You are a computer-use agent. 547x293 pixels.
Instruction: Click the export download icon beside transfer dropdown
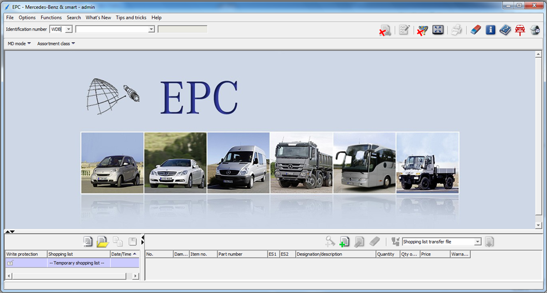(489, 242)
